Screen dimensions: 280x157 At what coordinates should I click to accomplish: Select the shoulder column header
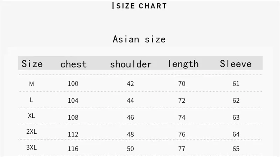(131, 64)
